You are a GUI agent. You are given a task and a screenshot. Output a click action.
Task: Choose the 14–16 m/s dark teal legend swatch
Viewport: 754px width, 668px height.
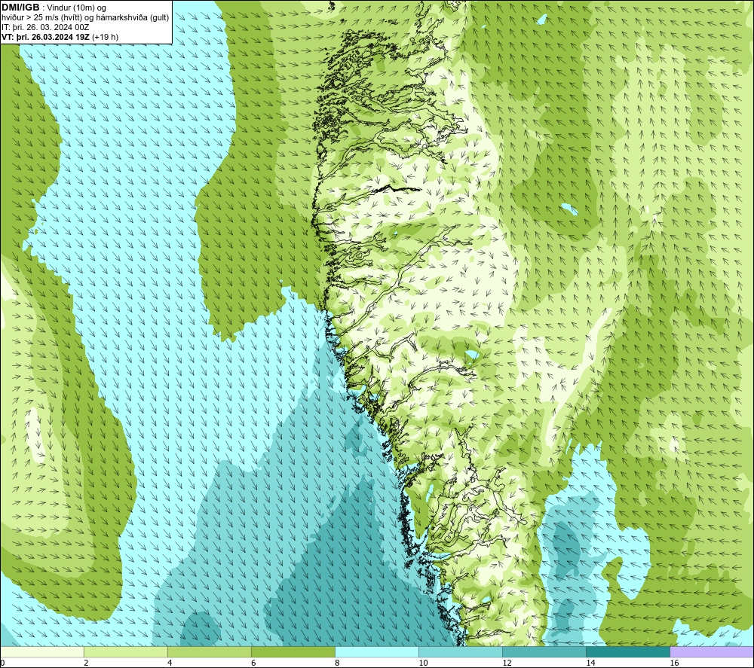tap(628, 651)
